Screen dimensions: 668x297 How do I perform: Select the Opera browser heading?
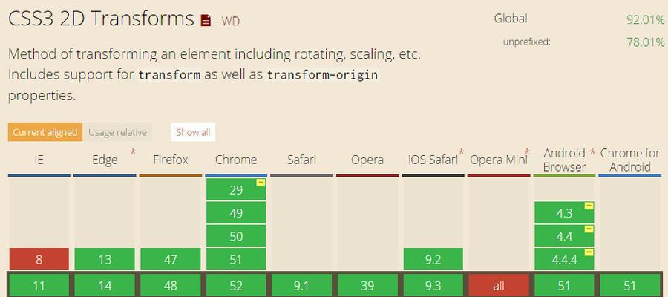367,160
